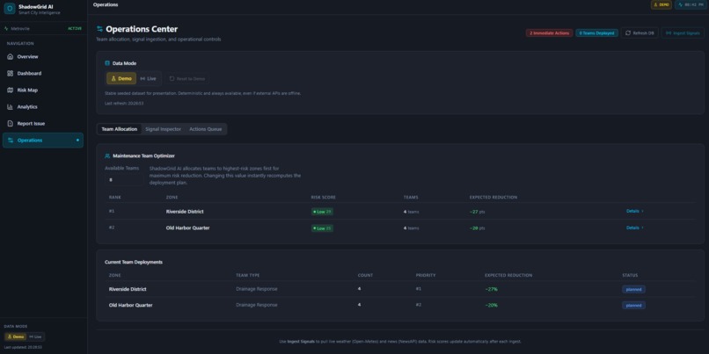
Task: Click the Refresh DB button
Action: point(640,33)
